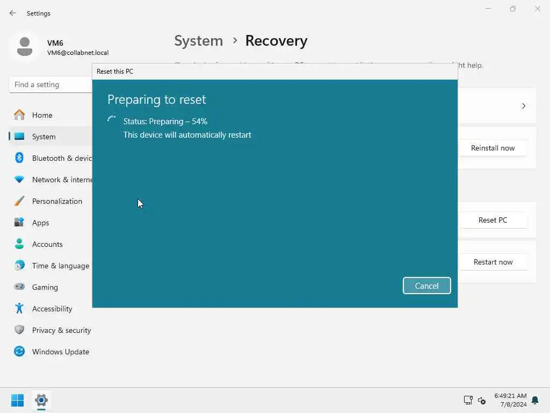550x413 pixels.
Task: Open the Gaming settings label
Action: pos(45,287)
